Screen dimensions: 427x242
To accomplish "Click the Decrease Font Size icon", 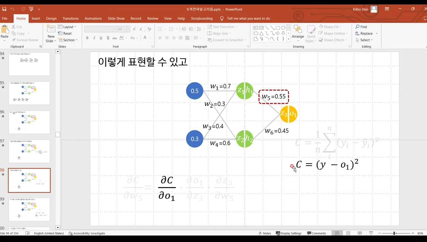I will (x=141, y=29).
